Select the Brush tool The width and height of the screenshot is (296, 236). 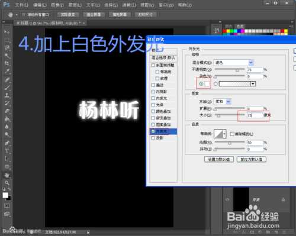click(7, 88)
